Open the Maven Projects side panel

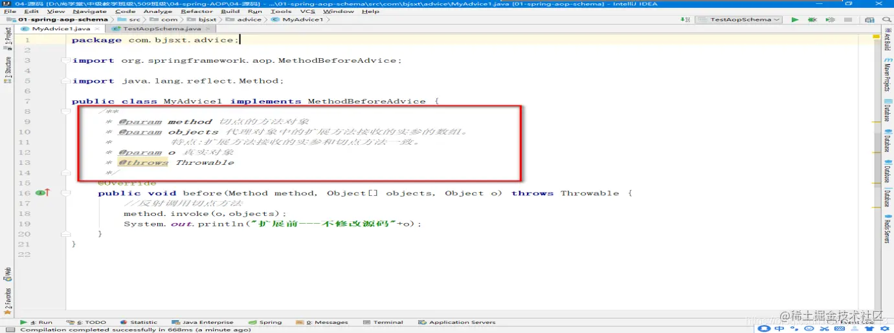(887, 74)
